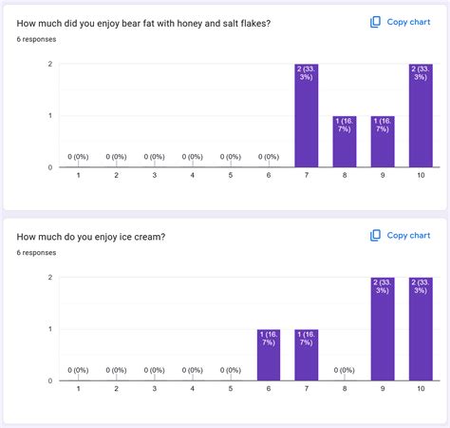The height and width of the screenshot is (428, 450).
Task: Click the copy icon on bear fat chart
Action: pyautogui.click(x=375, y=22)
